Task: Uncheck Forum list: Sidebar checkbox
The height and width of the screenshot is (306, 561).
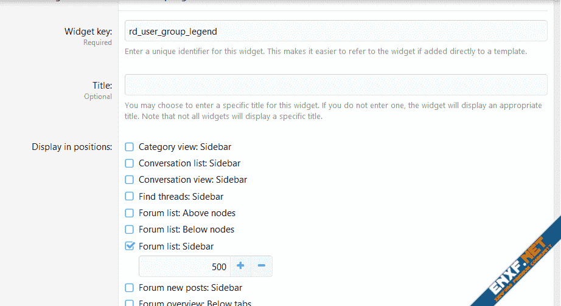Action: [129, 246]
